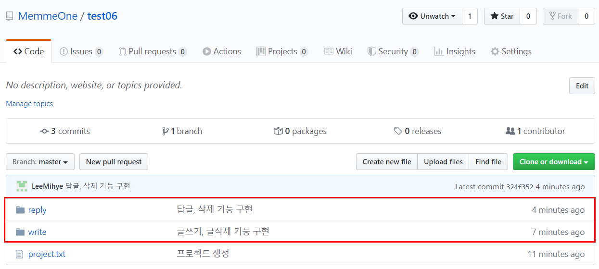Image resolution: width=599 pixels, height=269 pixels.
Task: Open the 1 contributor link
Action: tap(535, 131)
